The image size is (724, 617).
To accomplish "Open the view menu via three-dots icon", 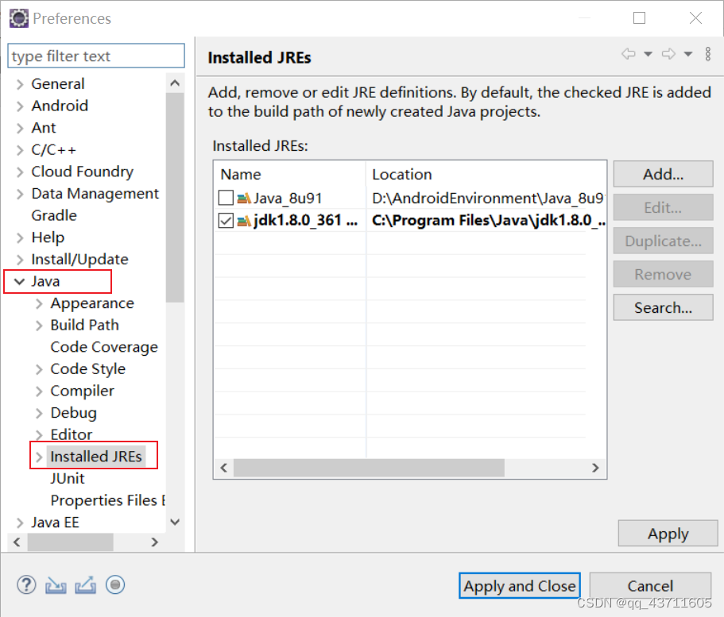I will click(x=710, y=54).
